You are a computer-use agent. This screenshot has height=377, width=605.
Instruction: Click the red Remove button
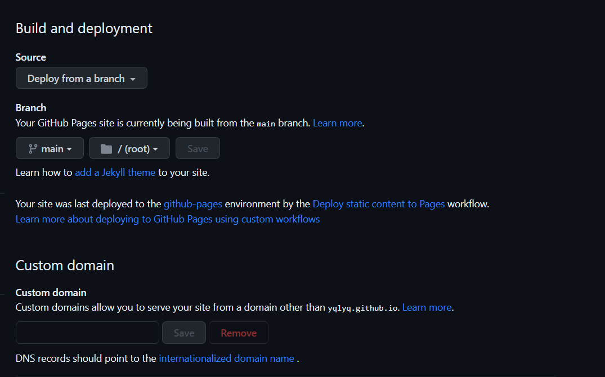coord(239,333)
